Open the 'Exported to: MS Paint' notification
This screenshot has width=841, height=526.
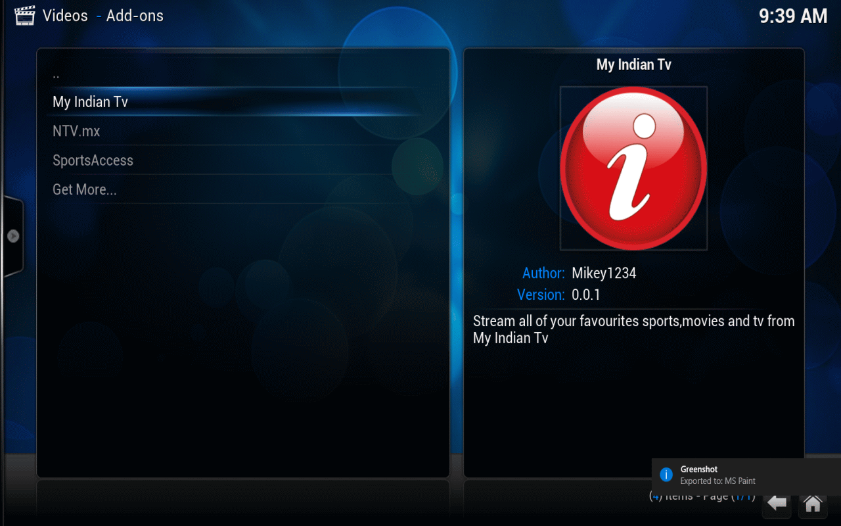click(717, 481)
